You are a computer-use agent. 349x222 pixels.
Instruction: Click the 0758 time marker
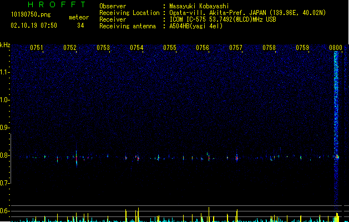[x=269, y=48]
